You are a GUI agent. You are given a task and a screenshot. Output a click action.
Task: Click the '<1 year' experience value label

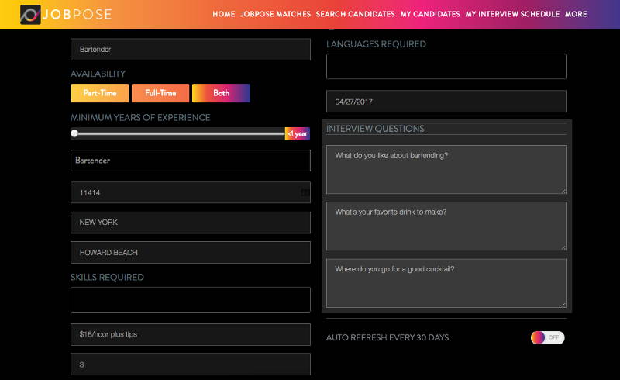click(298, 134)
